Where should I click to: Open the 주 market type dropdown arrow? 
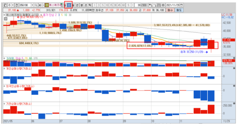point(13,5)
